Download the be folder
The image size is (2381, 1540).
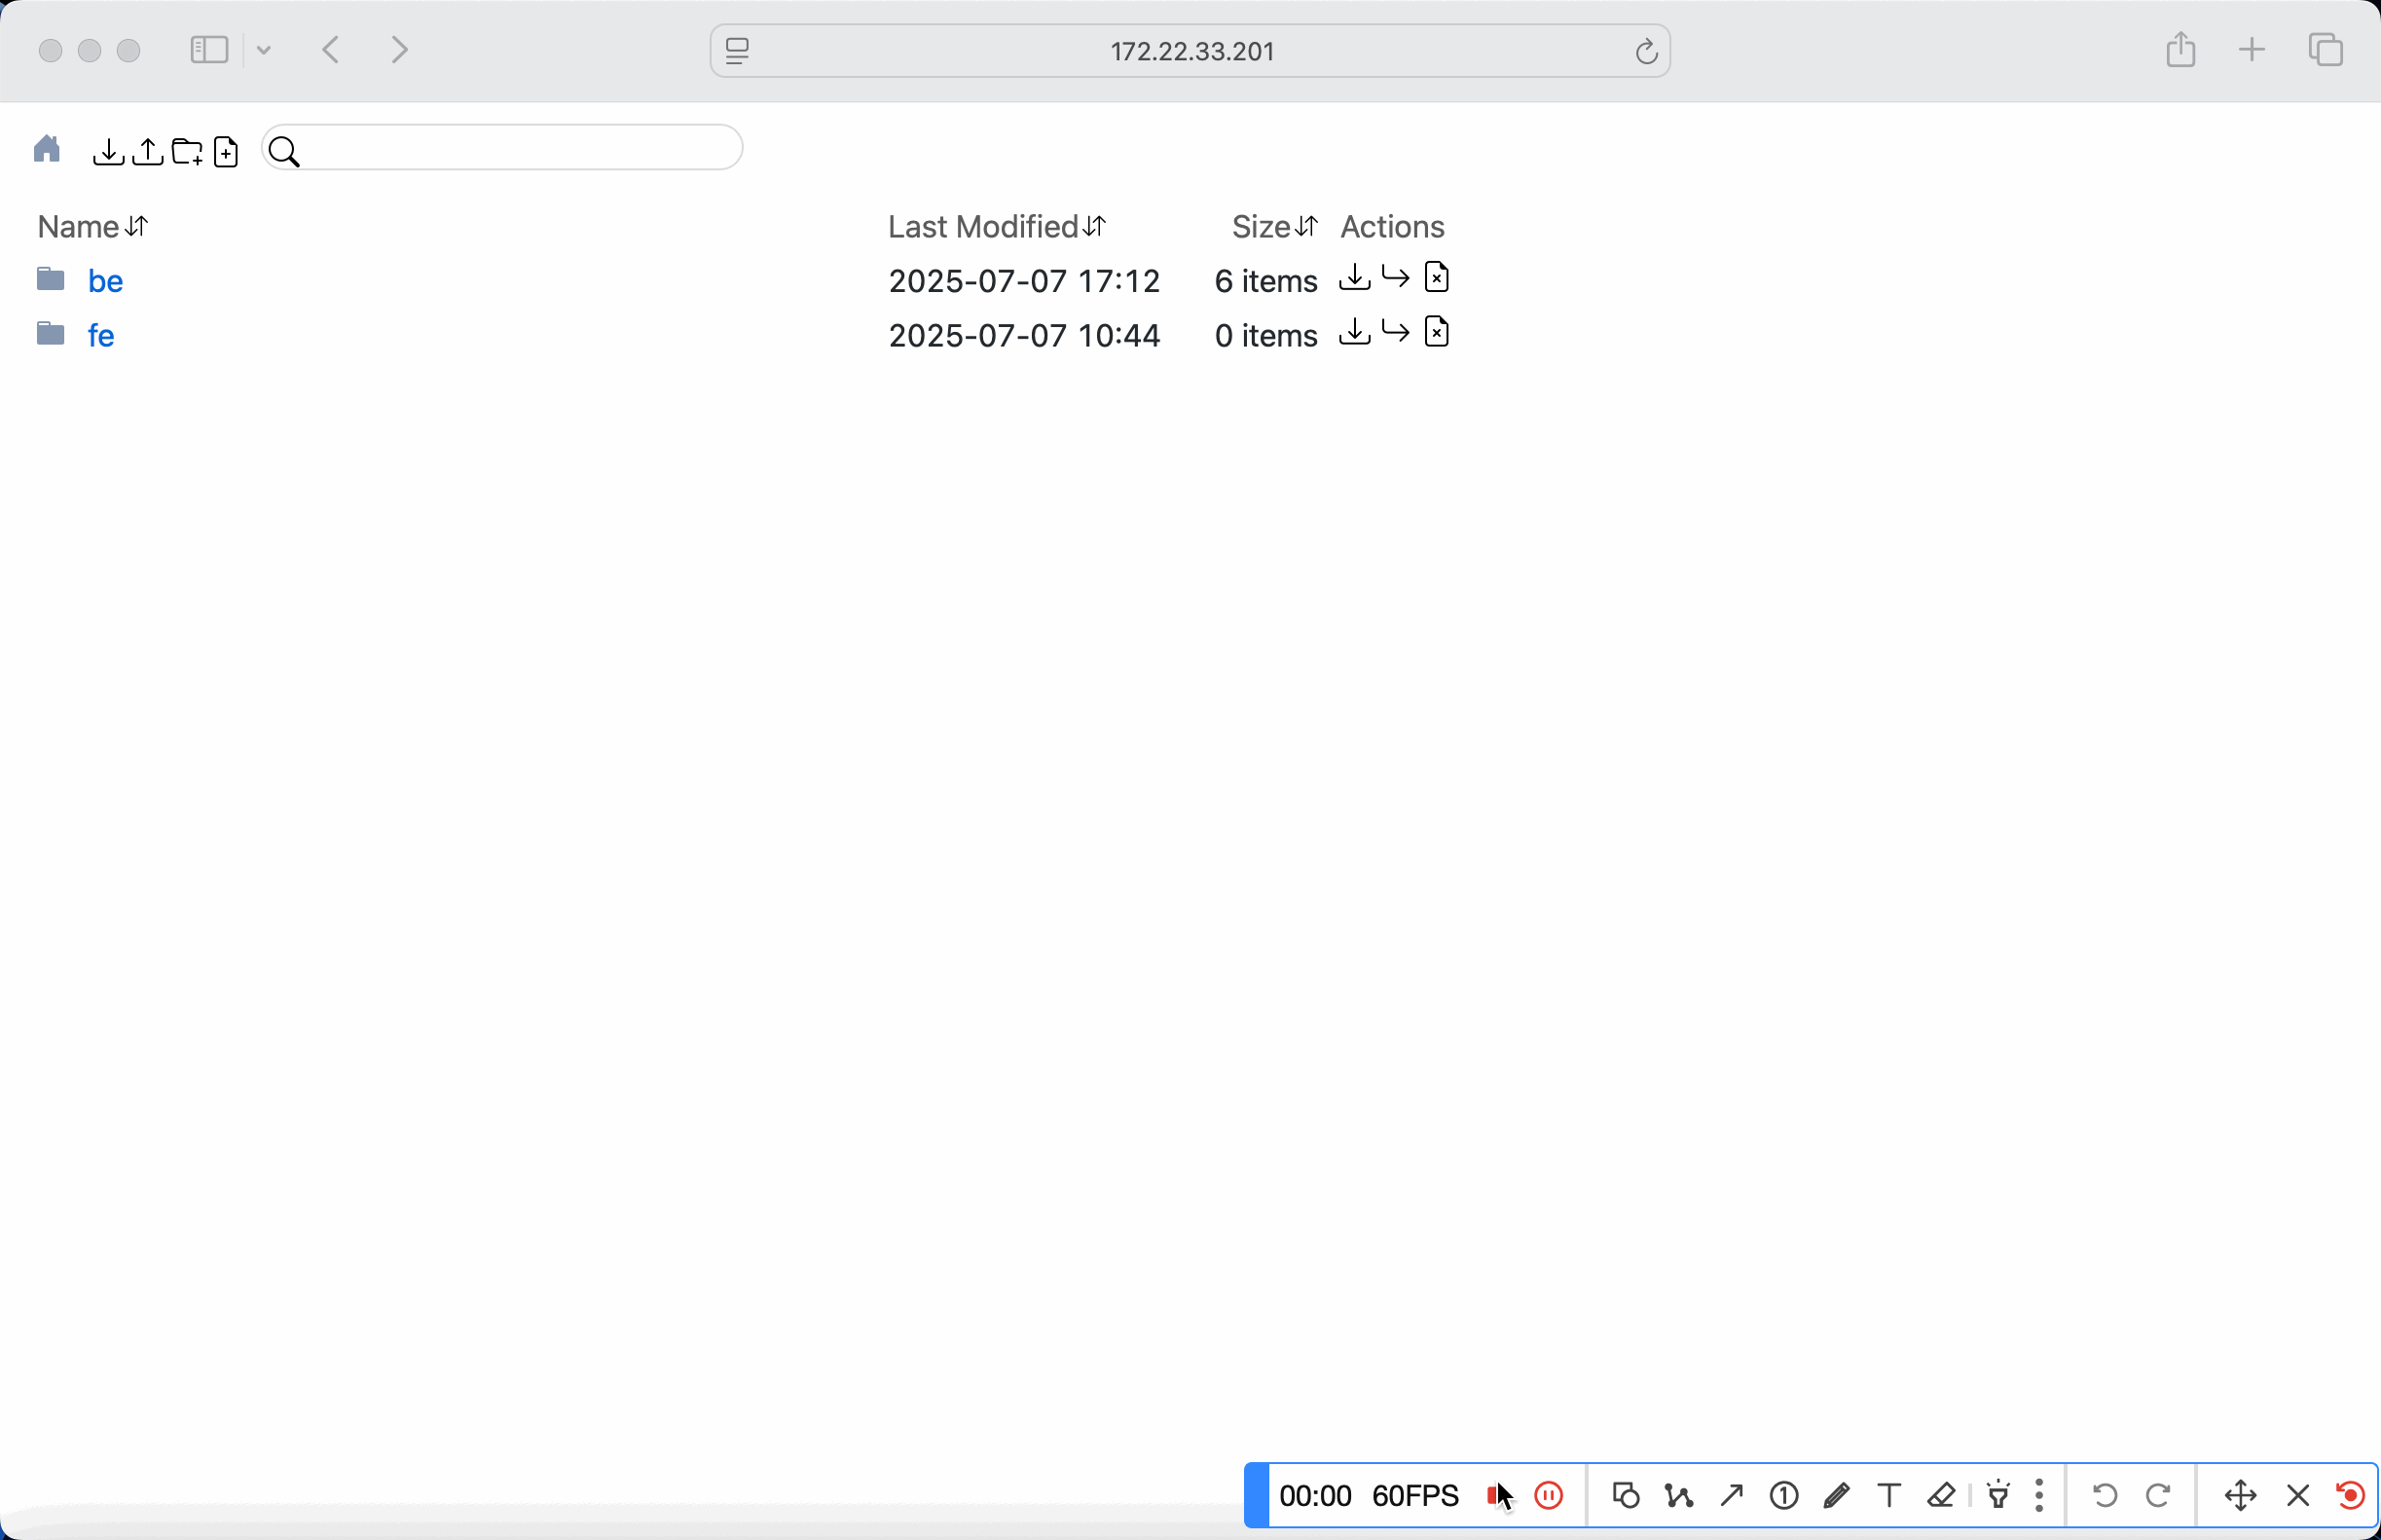click(x=1354, y=277)
